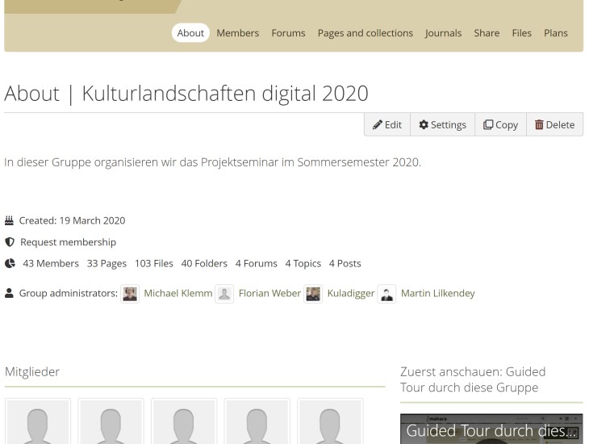Open the Files tab

(521, 33)
